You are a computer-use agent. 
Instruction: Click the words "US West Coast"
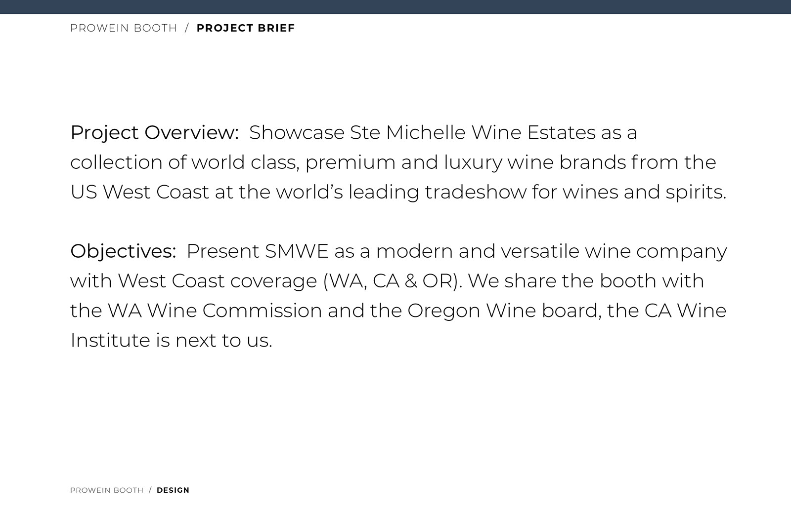pyautogui.click(x=140, y=192)
